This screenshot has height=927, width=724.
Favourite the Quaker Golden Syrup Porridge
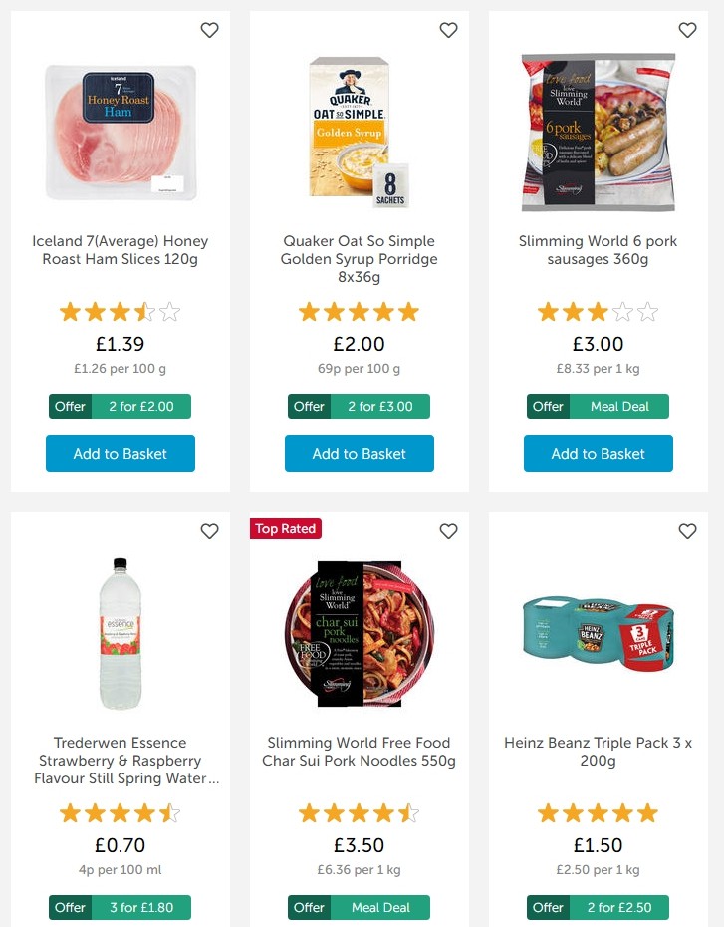[x=448, y=30]
